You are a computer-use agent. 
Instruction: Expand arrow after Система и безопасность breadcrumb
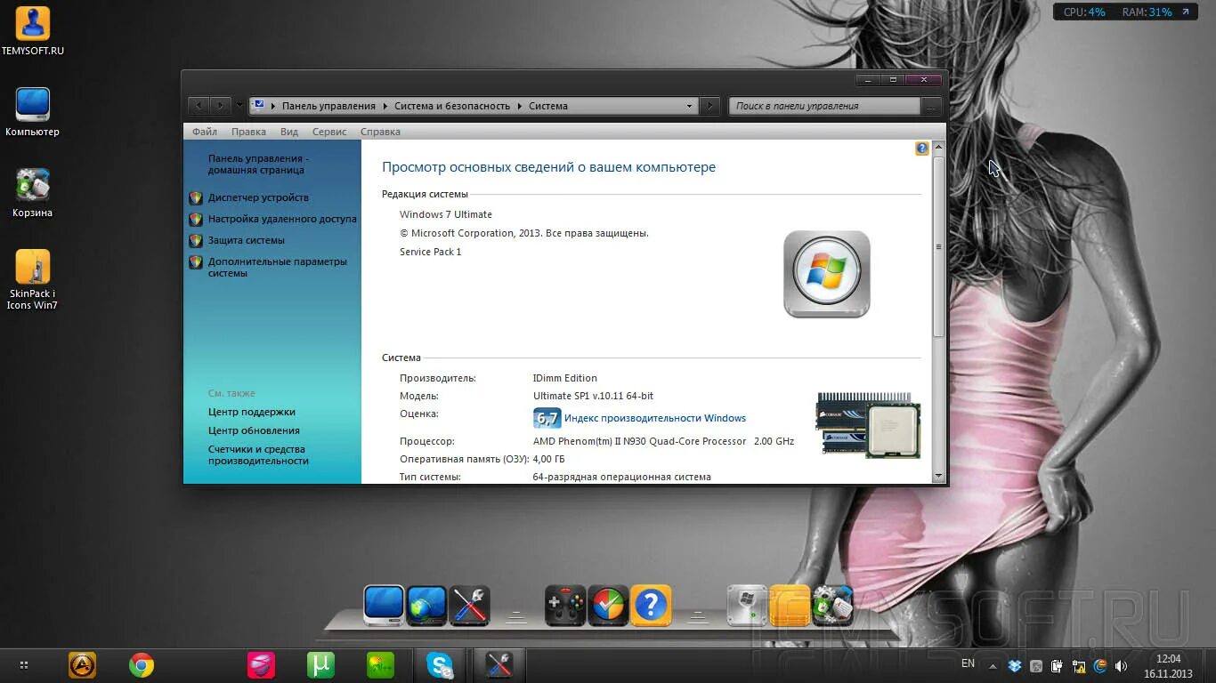click(x=520, y=106)
